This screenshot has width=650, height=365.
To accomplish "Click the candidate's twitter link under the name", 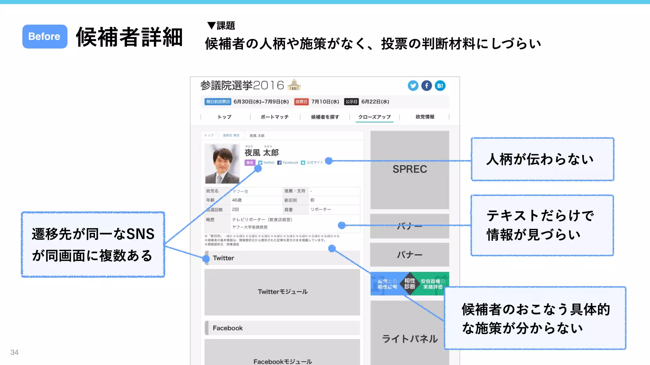I will pos(266,163).
